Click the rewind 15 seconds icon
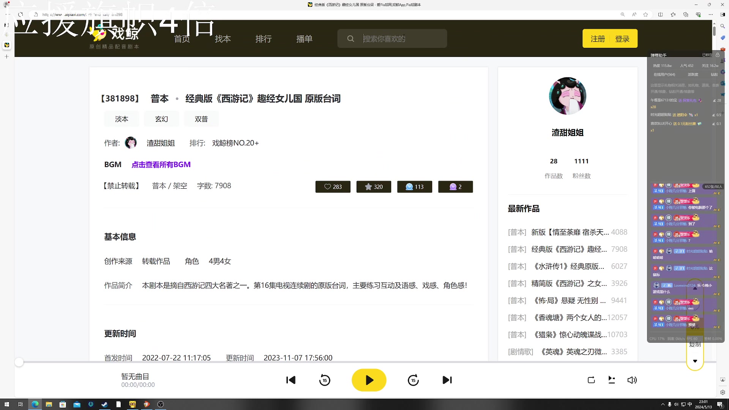Viewport: 729px width, 410px height. pyautogui.click(x=325, y=380)
